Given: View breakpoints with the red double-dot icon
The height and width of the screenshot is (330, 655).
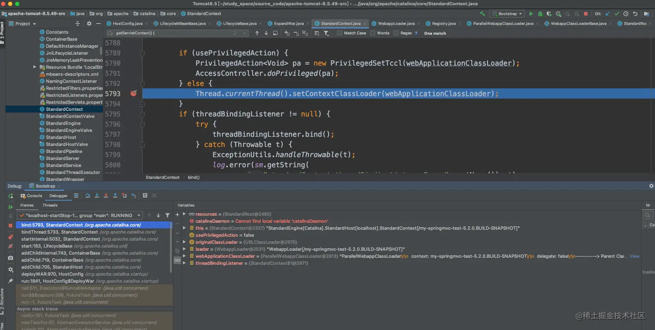Looking at the screenshot, I should coord(11,237).
